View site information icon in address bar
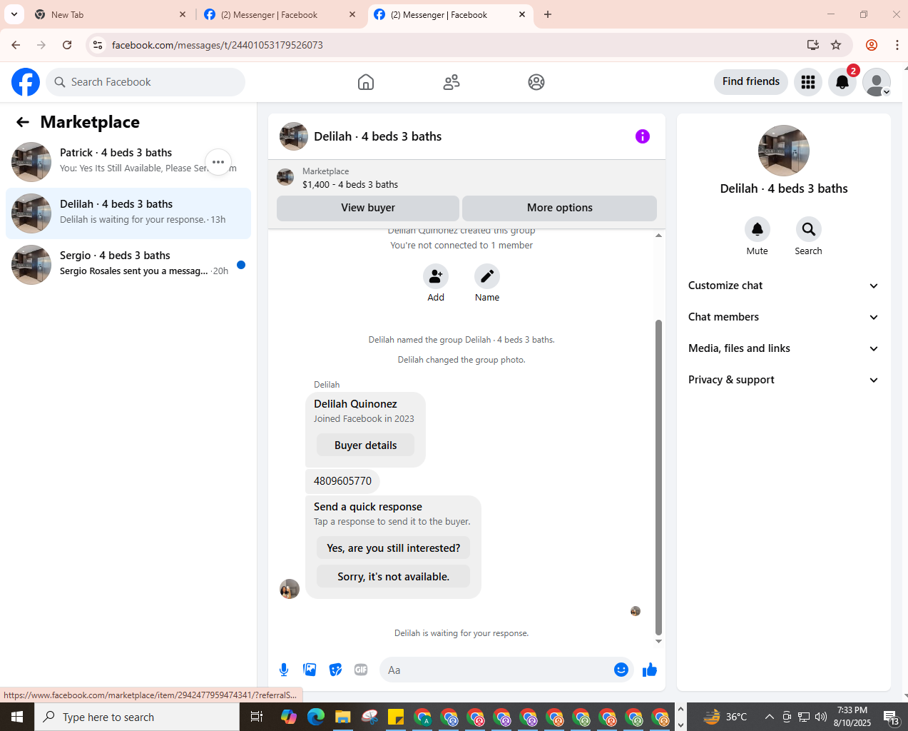This screenshot has height=731, width=908. pyautogui.click(x=98, y=45)
